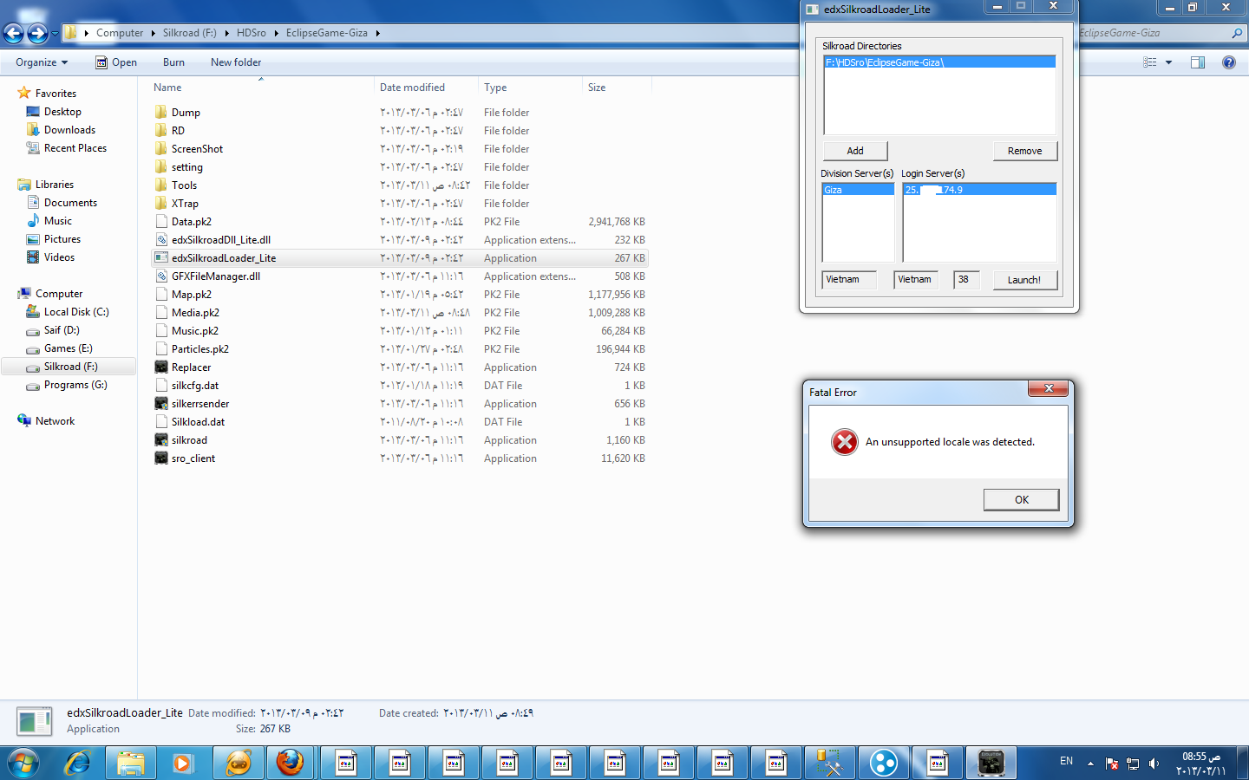Click the version field showing 38

tap(966, 279)
